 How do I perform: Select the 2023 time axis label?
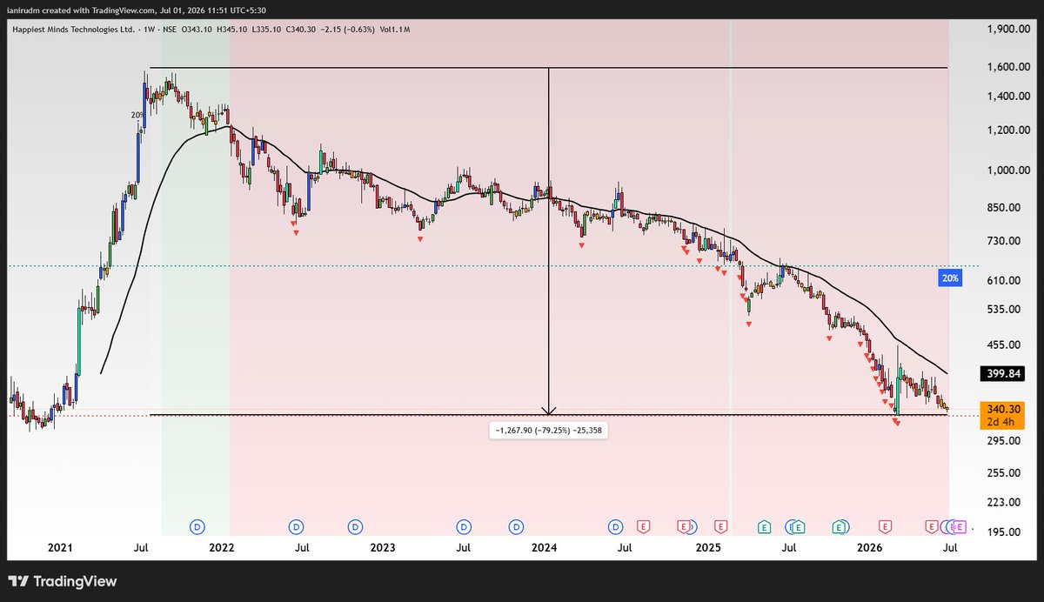pyautogui.click(x=382, y=548)
